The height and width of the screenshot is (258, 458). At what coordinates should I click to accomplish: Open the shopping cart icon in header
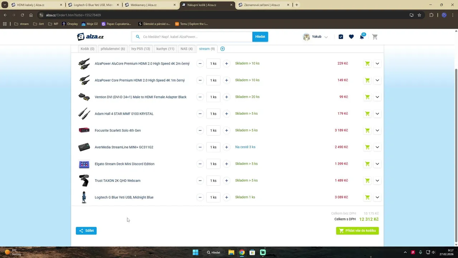[x=375, y=37]
